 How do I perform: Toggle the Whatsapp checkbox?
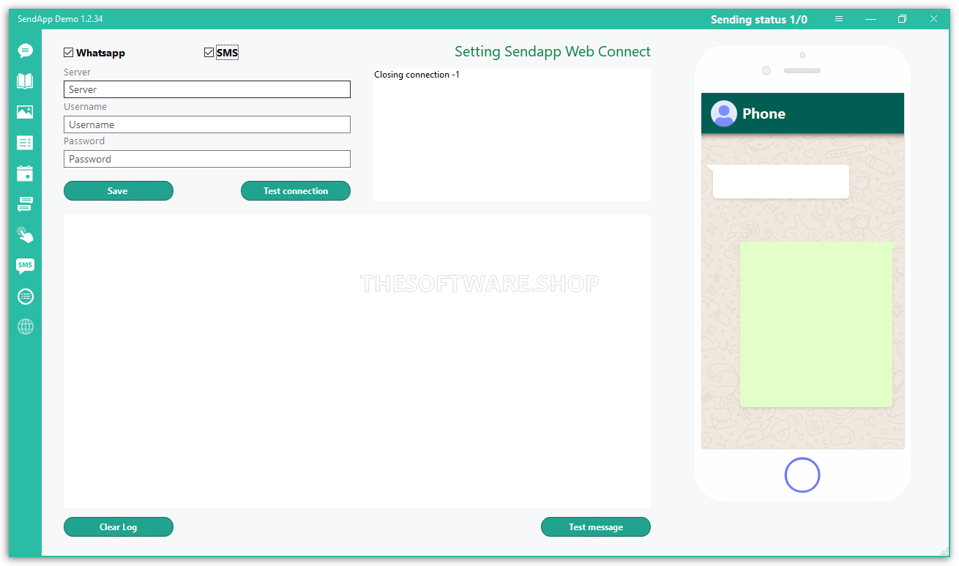point(68,53)
